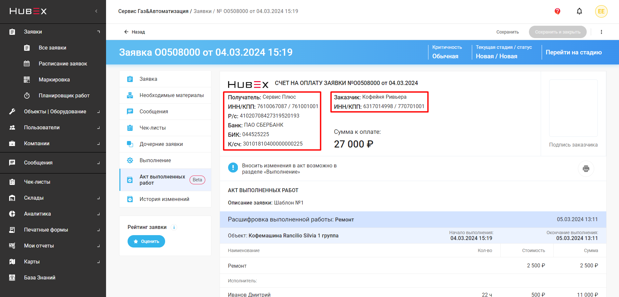Open the Необходимые материалы tab
Image resolution: width=619 pixels, height=297 pixels.
tap(171, 95)
